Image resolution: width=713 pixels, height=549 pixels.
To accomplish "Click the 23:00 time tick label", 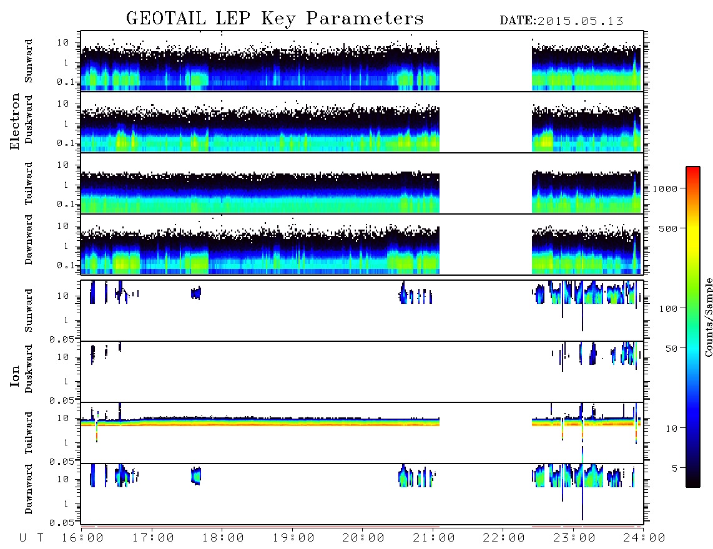I will pos(574,538).
